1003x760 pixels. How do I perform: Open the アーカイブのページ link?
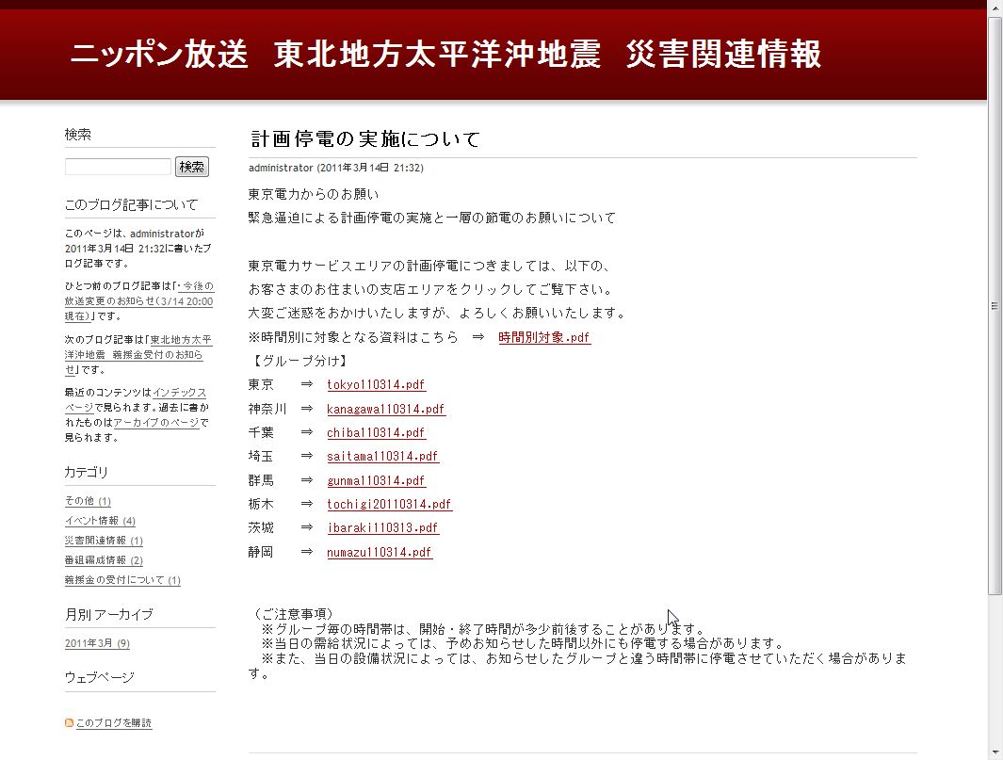click(156, 423)
